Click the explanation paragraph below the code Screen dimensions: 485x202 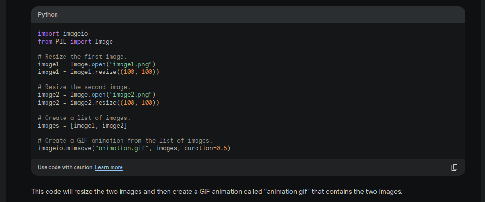tap(217, 192)
